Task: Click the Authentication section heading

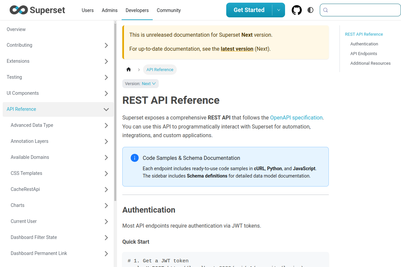Action: pos(149,210)
